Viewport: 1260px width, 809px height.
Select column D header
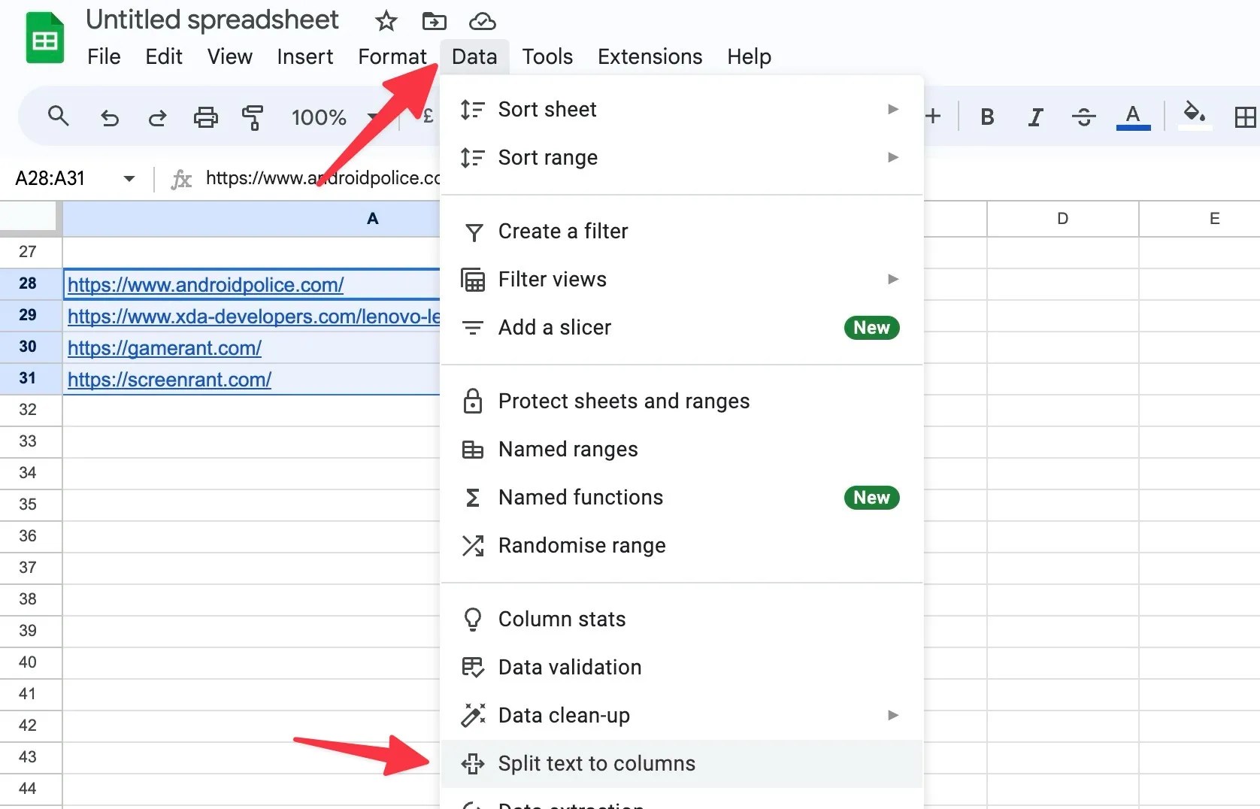click(x=1062, y=218)
